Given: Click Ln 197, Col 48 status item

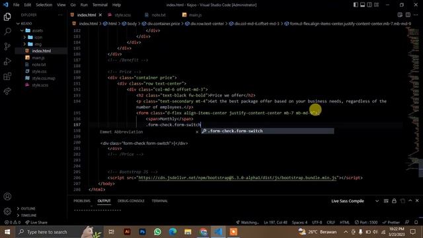Looking at the screenshot, I should coord(276,222).
